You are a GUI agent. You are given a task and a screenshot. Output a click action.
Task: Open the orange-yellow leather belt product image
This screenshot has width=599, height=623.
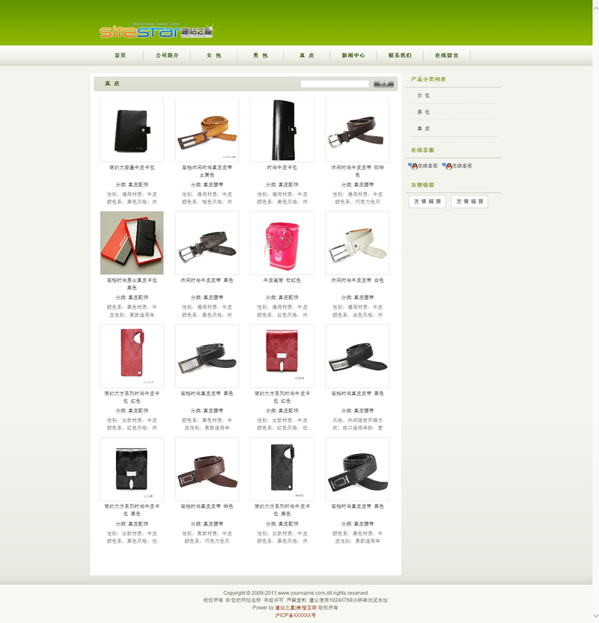pyautogui.click(x=207, y=129)
